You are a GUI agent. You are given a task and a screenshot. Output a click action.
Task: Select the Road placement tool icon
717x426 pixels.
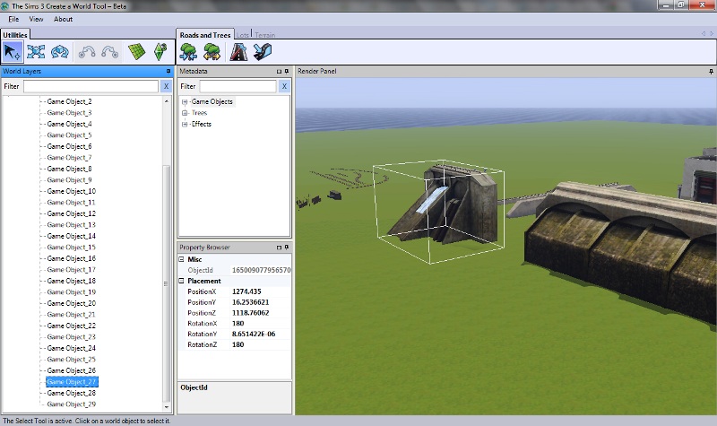click(238, 52)
